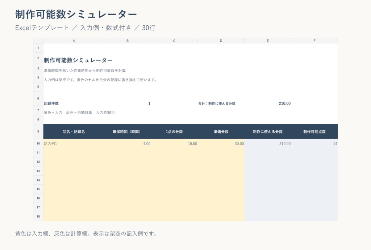Click the 品名・記録名 table header
This screenshot has height=250, width=371.
click(74, 131)
